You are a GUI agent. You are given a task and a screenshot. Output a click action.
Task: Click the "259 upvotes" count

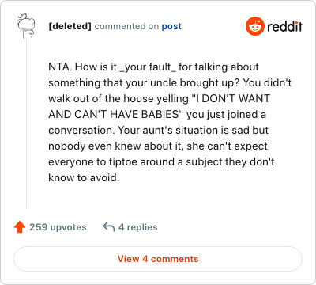58,227
